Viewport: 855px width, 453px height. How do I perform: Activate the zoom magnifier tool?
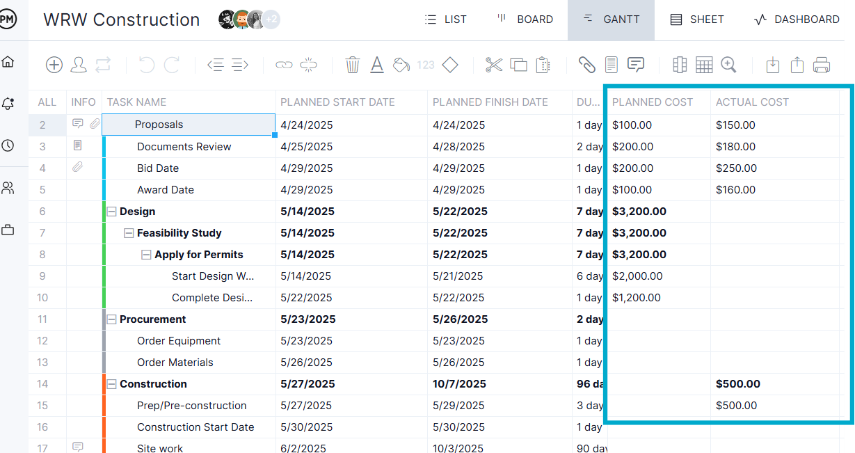tap(728, 65)
